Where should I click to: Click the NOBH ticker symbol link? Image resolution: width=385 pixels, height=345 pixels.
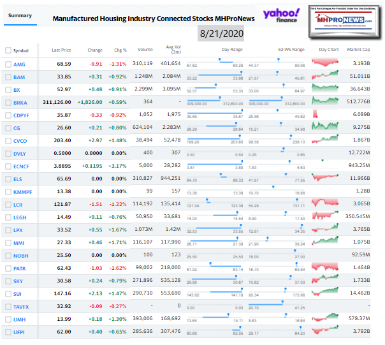pyautogui.click(x=20, y=256)
